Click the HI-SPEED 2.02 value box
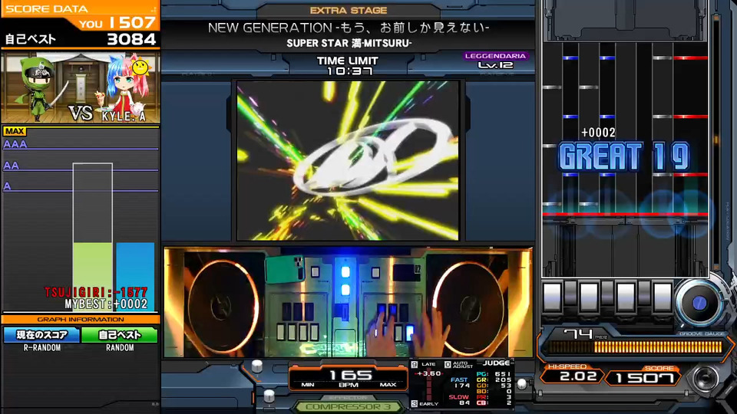Screen dimensions: 737x414 (571, 375)
